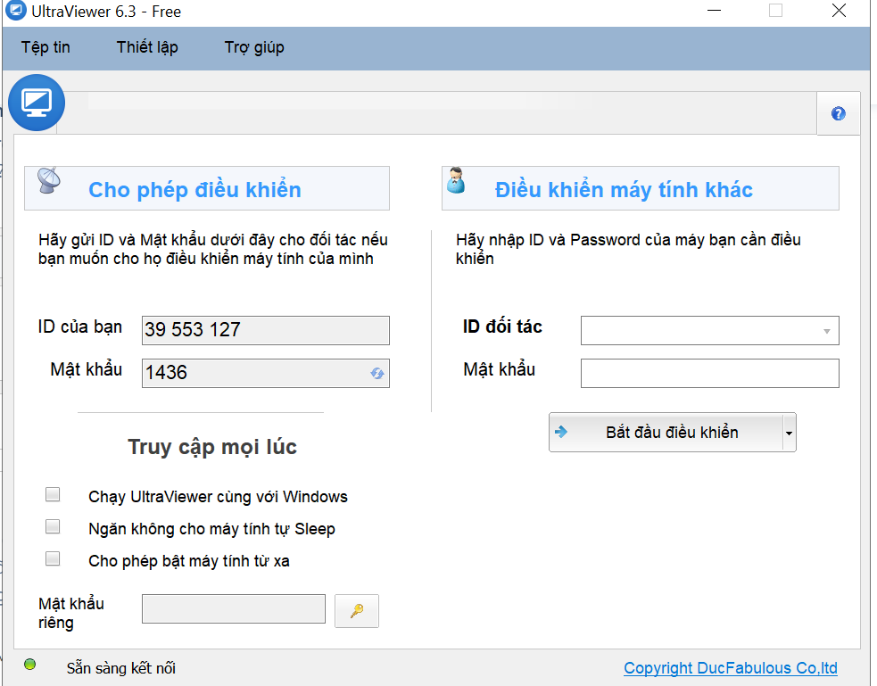Click the partner Mật khẩu input field
The image size is (877, 686).
pyautogui.click(x=710, y=373)
